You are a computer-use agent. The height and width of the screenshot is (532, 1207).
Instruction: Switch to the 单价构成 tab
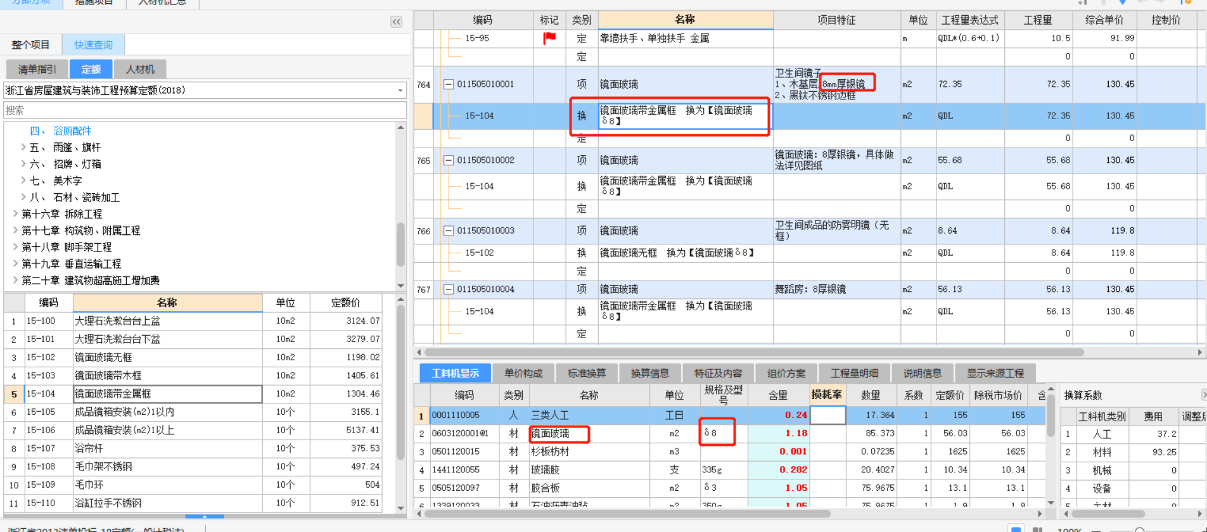(523, 373)
